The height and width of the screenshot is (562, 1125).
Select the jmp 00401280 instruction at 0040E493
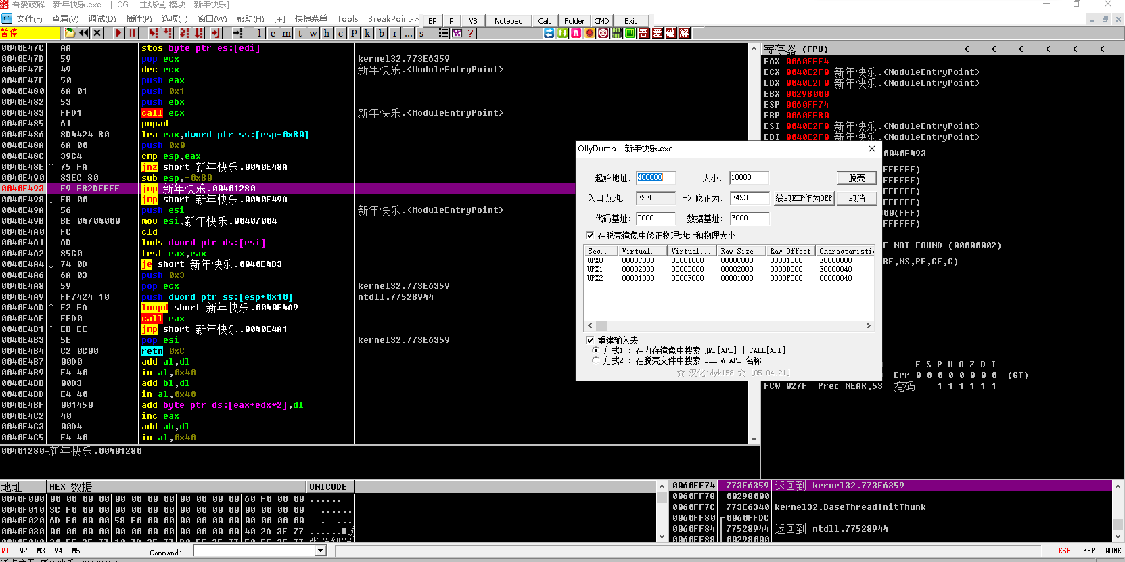click(x=374, y=189)
